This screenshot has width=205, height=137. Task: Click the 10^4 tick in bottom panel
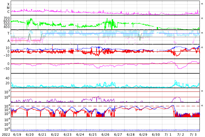[x=7, y=120]
